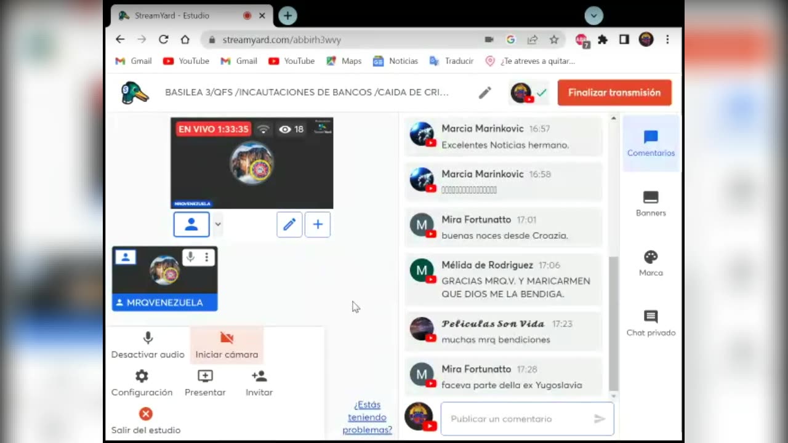The height and width of the screenshot is (443, 788).
Task: Edit broadcast title with pencil icon
Action: [x=485, y=93]
